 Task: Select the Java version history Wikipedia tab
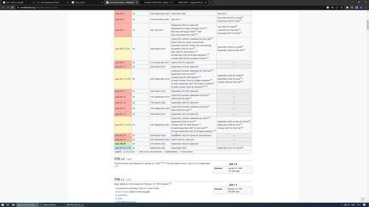(x=122, y=2)
